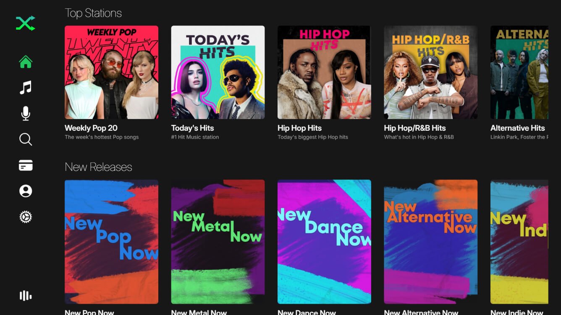561x315 pixels.
Task: Open the account profile icon
Action: coord(26,191)
